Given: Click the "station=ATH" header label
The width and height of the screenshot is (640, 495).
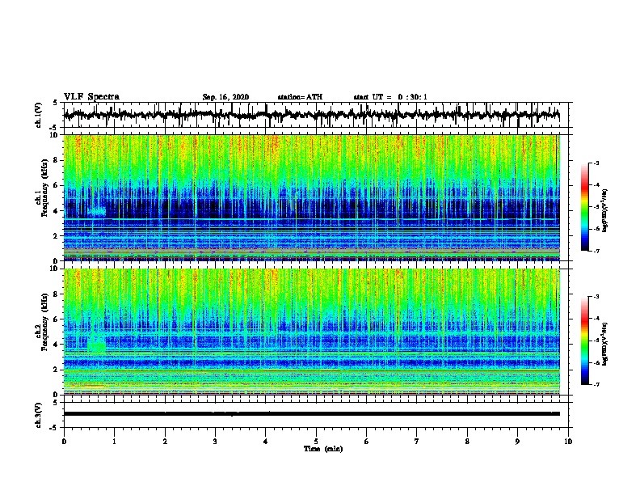Looking at the screenshot, I should coord(300,97).
